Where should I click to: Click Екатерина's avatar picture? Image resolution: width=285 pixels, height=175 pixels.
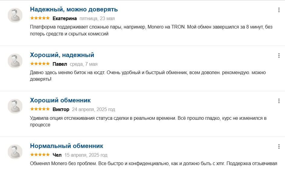(15, 15)
